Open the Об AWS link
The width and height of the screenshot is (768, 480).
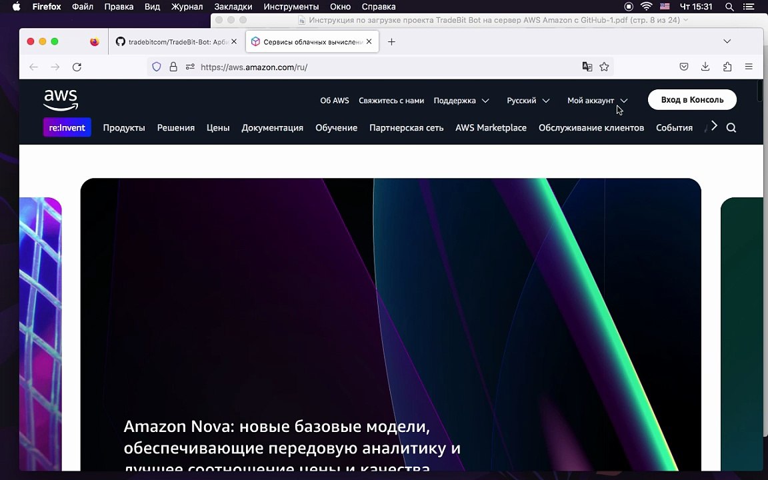[x=335, y=101]
